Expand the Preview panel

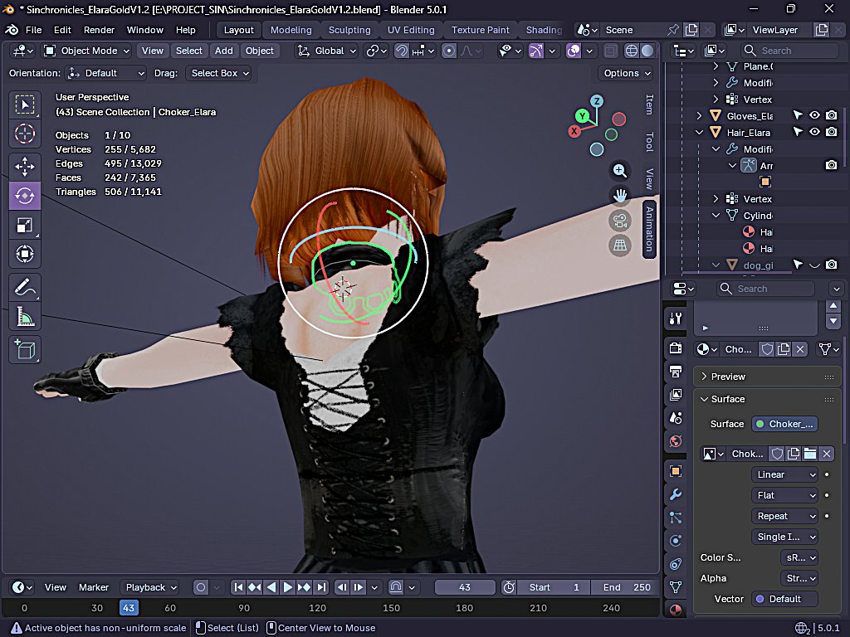click(728, 377)
